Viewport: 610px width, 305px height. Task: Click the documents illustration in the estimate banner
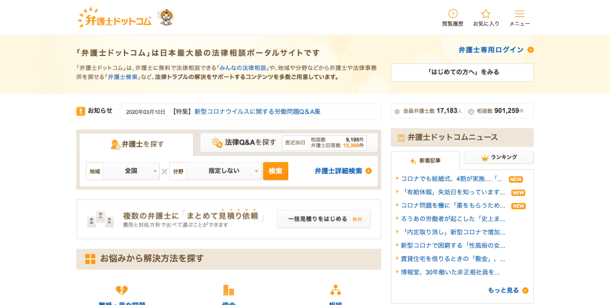[100, 219]
